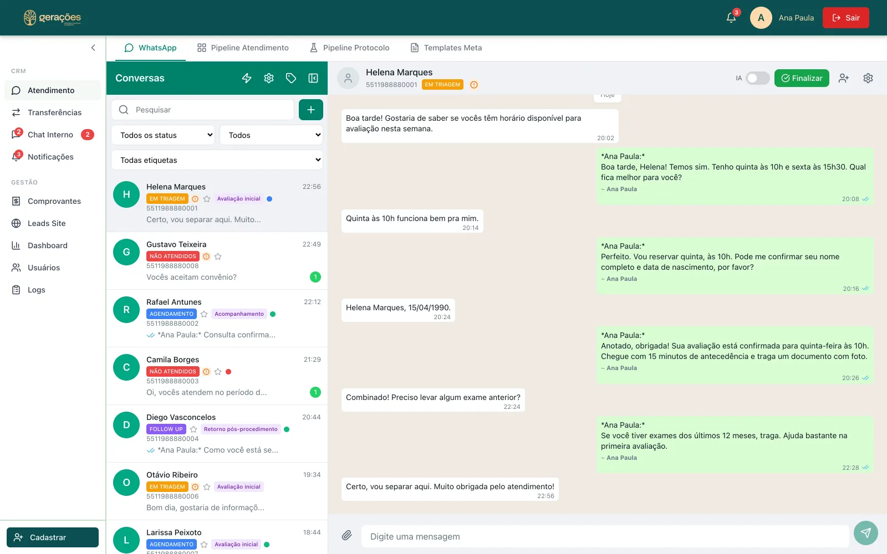Screen dimensions: 887x554
Task: Click the Digite uma mensagem input
Action: coord(605,536)
